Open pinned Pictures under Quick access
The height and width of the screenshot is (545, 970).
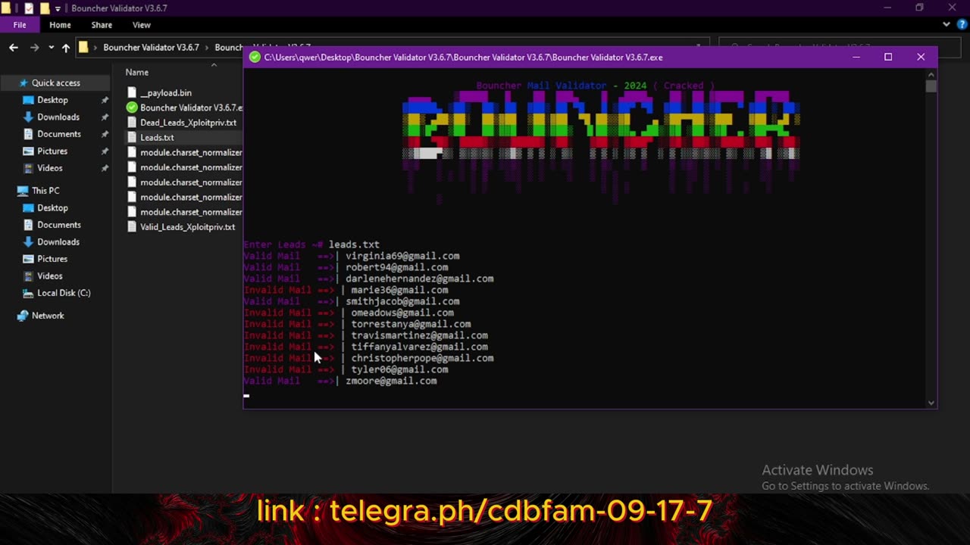(x=52, y=151)
